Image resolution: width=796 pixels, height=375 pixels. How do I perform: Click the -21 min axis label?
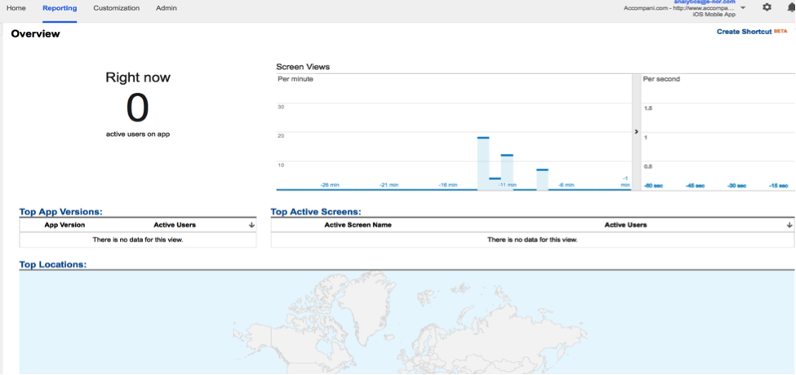point(389,186)
